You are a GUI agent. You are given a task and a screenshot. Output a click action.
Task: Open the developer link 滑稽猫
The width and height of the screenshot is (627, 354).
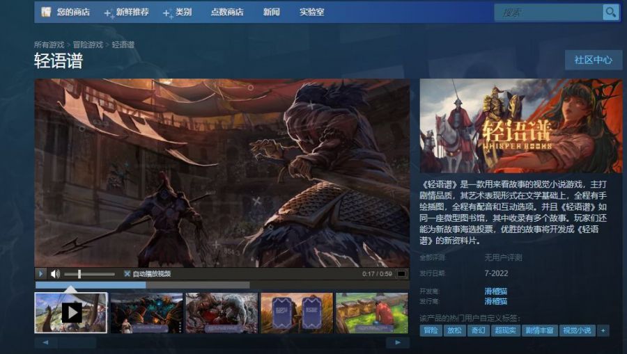click(x=496, y=291)
